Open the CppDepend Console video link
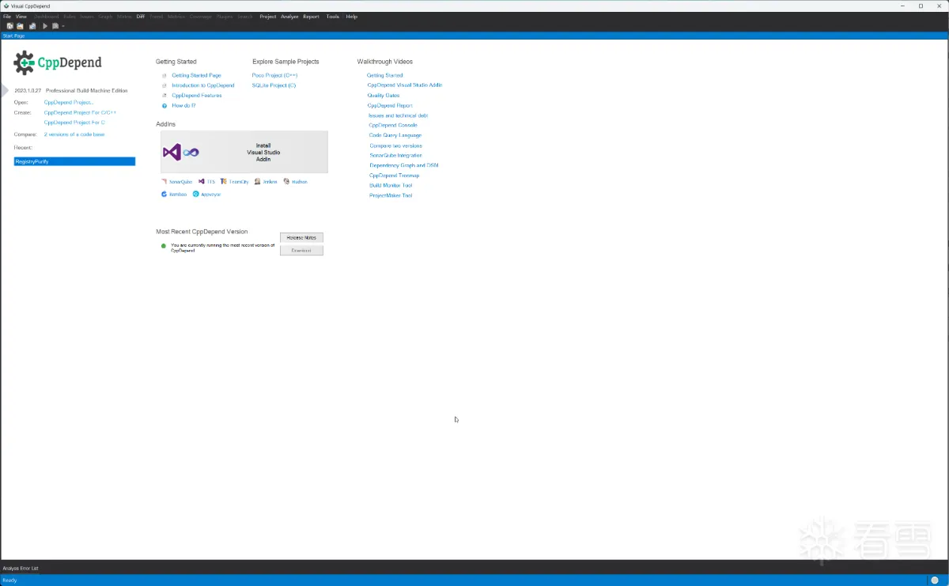The width and height of the screenshot is (949, 586). [393, 125]
